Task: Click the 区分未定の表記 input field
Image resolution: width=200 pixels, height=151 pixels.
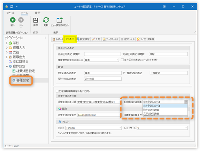Action: point(103,79)
